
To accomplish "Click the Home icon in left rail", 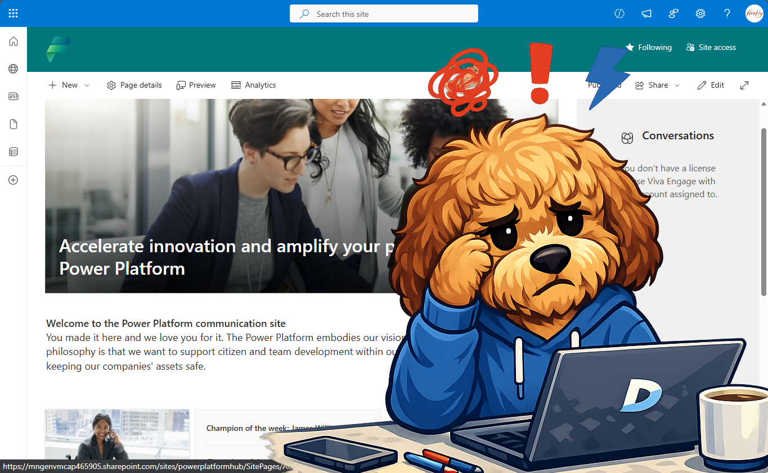I will tap(14, 42).
